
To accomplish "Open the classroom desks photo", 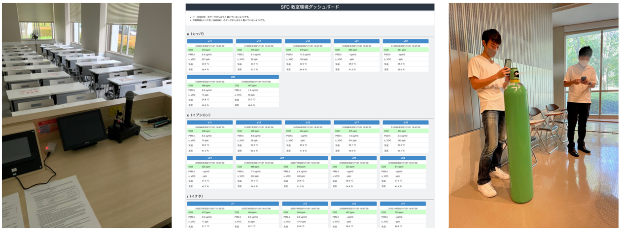I will coord(87,115).
